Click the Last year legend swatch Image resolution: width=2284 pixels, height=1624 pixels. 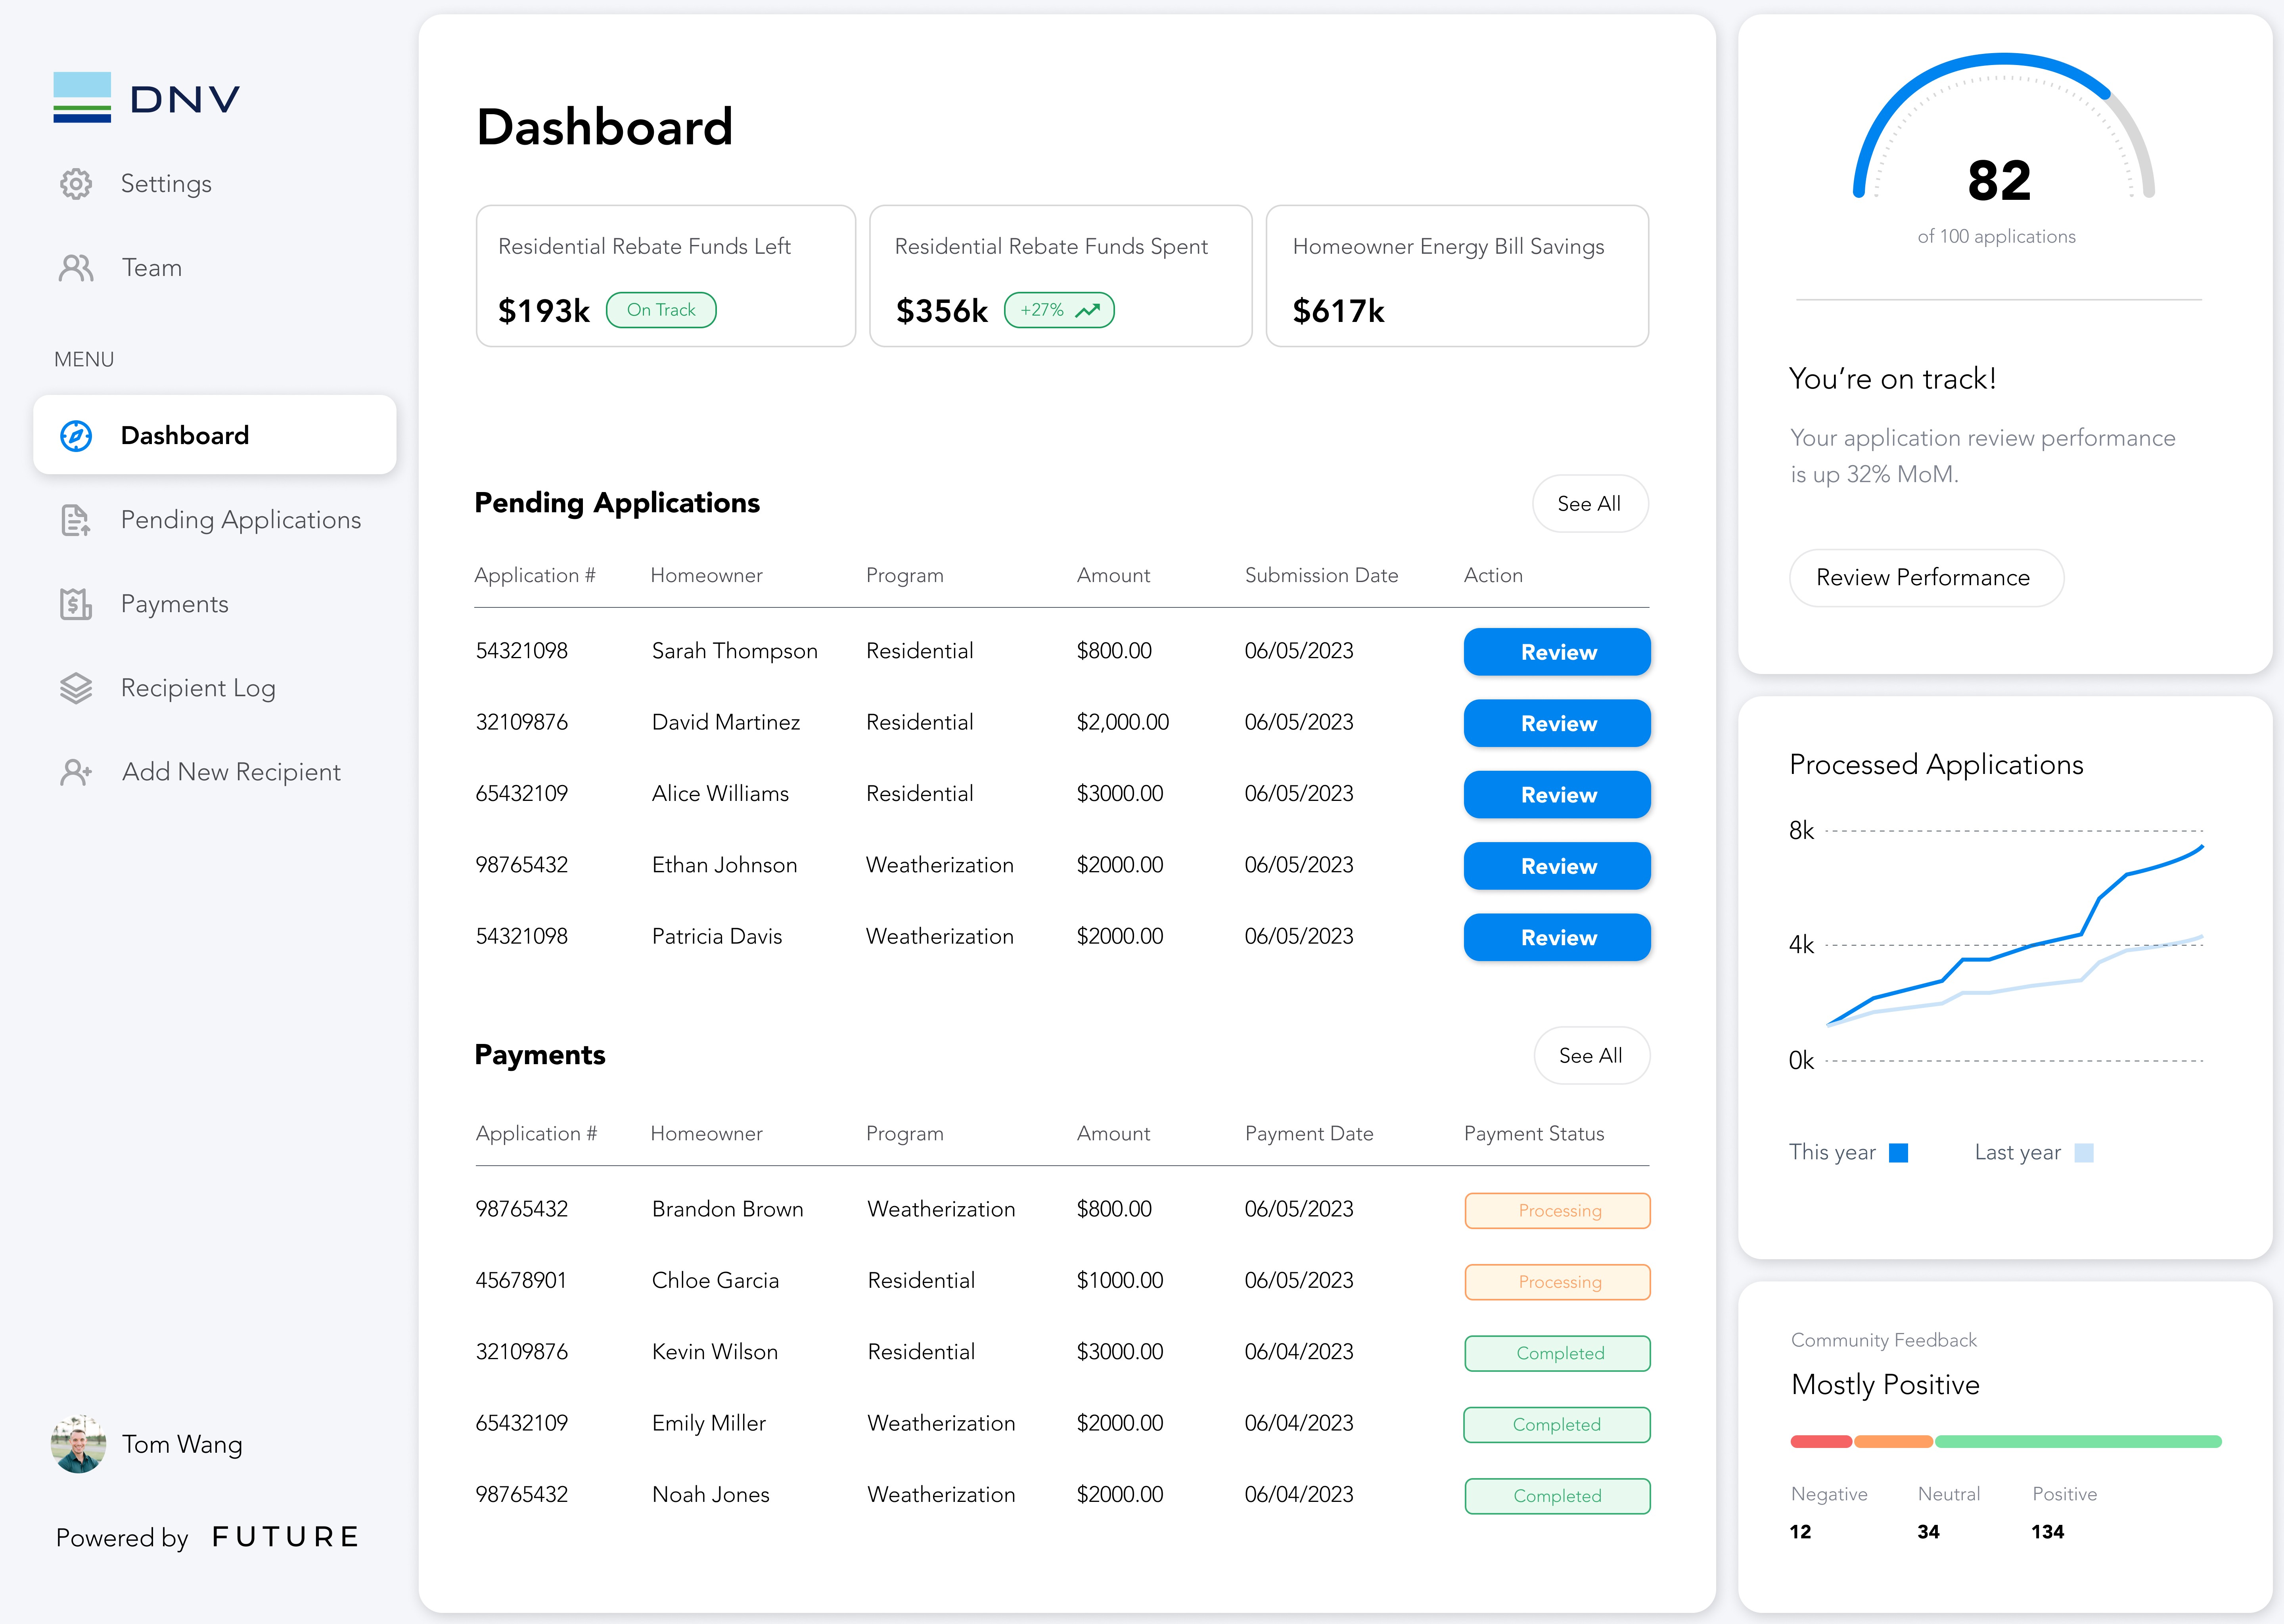pyautogui.click(x=2084, y=1153)
